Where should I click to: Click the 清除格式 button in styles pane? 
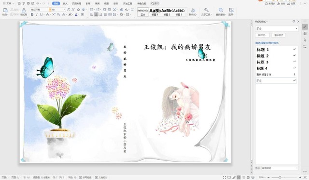[279, 35]
